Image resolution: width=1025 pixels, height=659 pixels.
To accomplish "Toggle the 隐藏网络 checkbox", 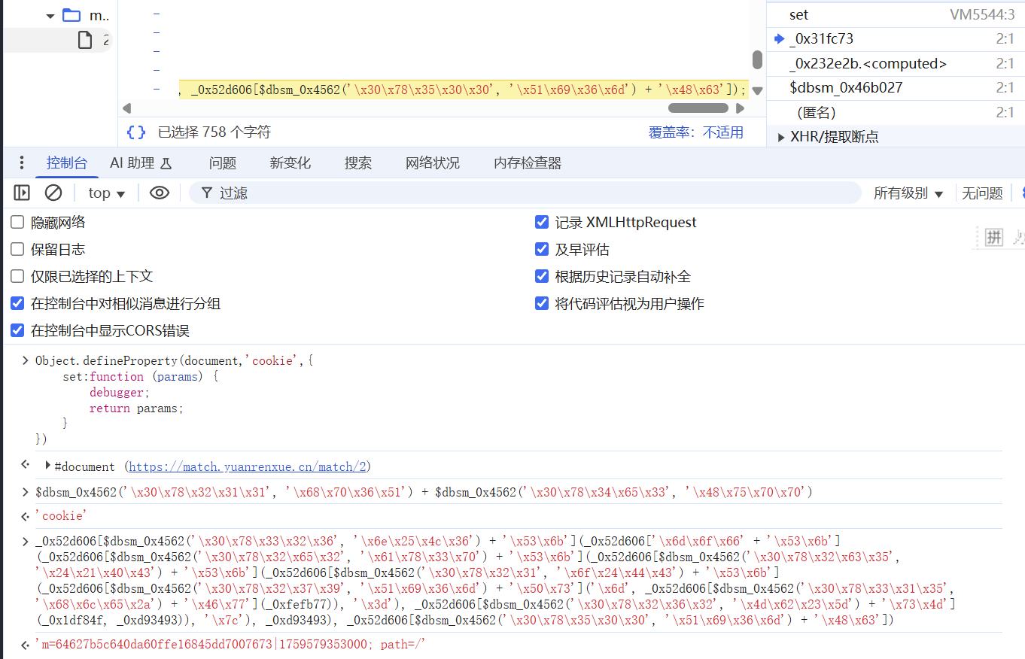I will pyautogui.click(x=17, y=222).
